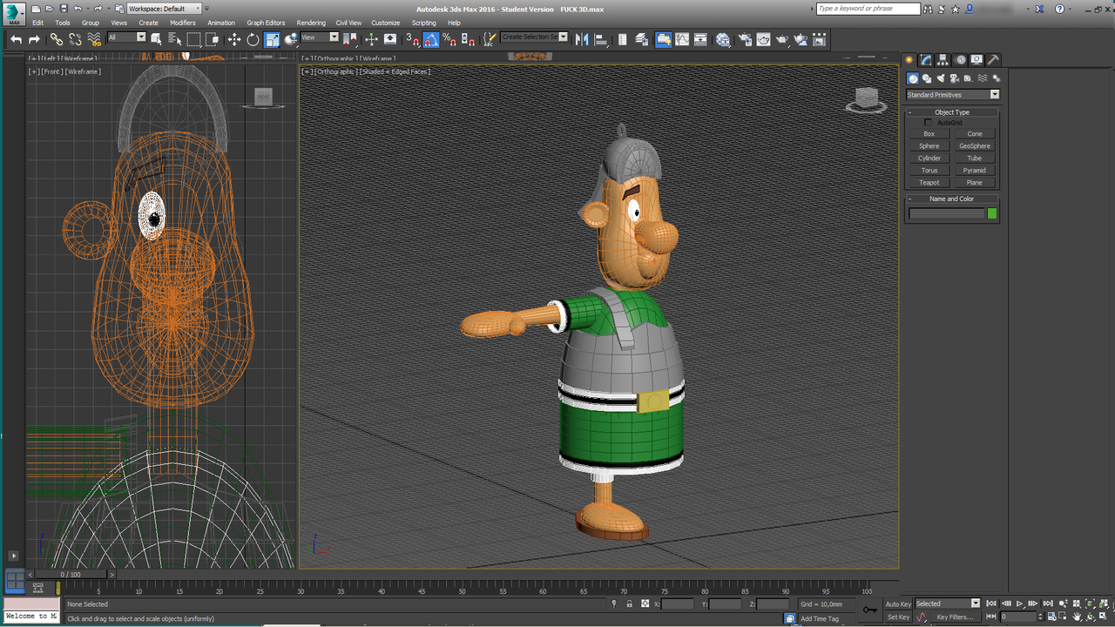
Task: Open Render Setup teapot icon
Action: tap(745, 39)
